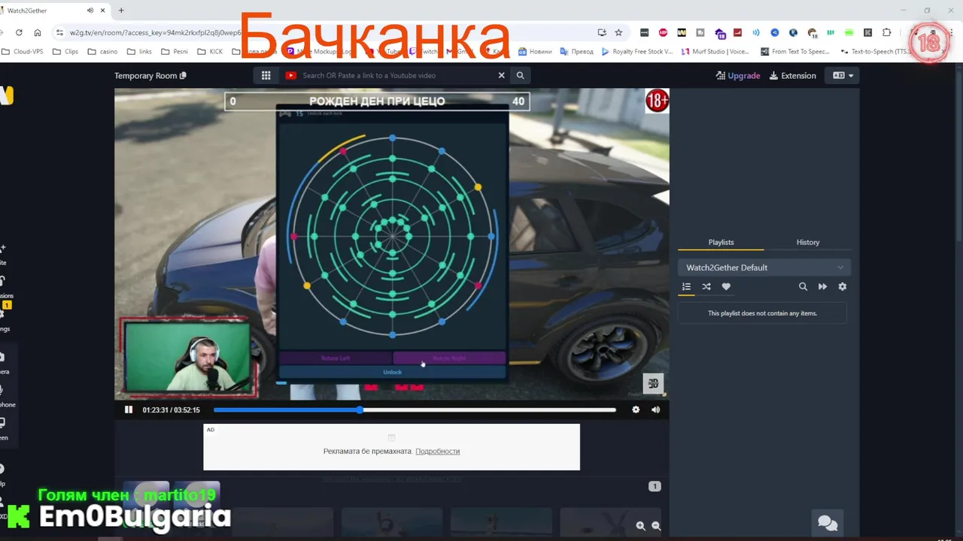The image size is (963, 541).
Task: Go to the browser home page
Action: coord(38,32)
